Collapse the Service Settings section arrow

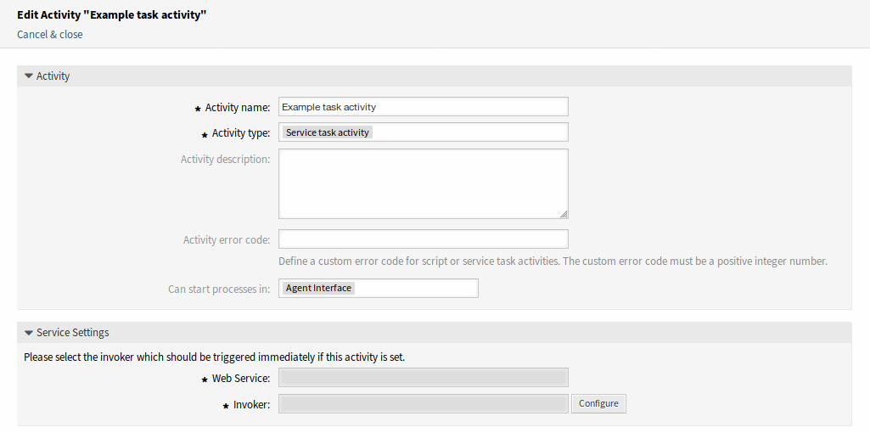pyautogui.click(x=28, y=333)
